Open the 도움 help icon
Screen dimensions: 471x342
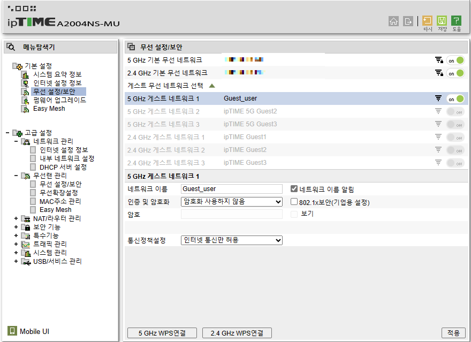(x=455, y=21)
